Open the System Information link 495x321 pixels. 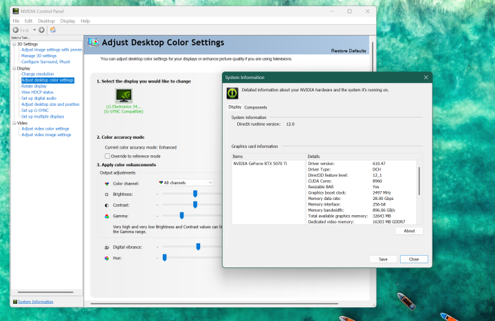tap(36, 302)
